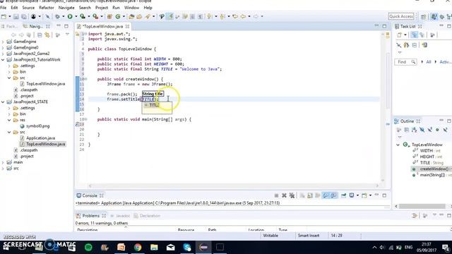This screenshot has height=254, width=452.
Task: Collapse the res folder in JavaProject4_STATE
Action: click(9, 120)
